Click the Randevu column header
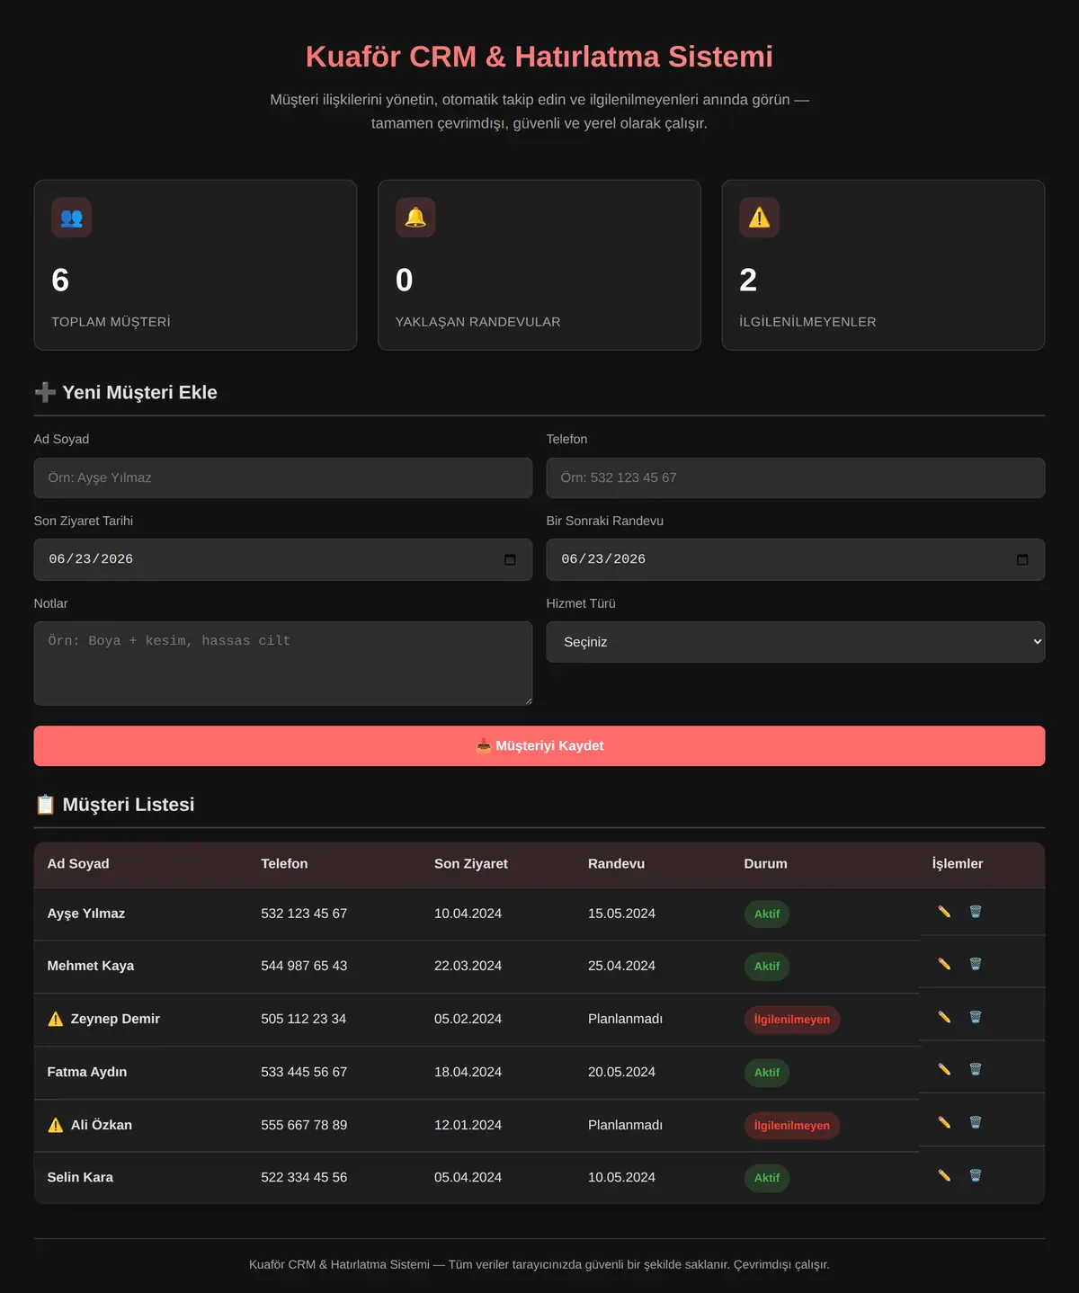Viewport: 1079px width, 1293px height. pos(616,863)
